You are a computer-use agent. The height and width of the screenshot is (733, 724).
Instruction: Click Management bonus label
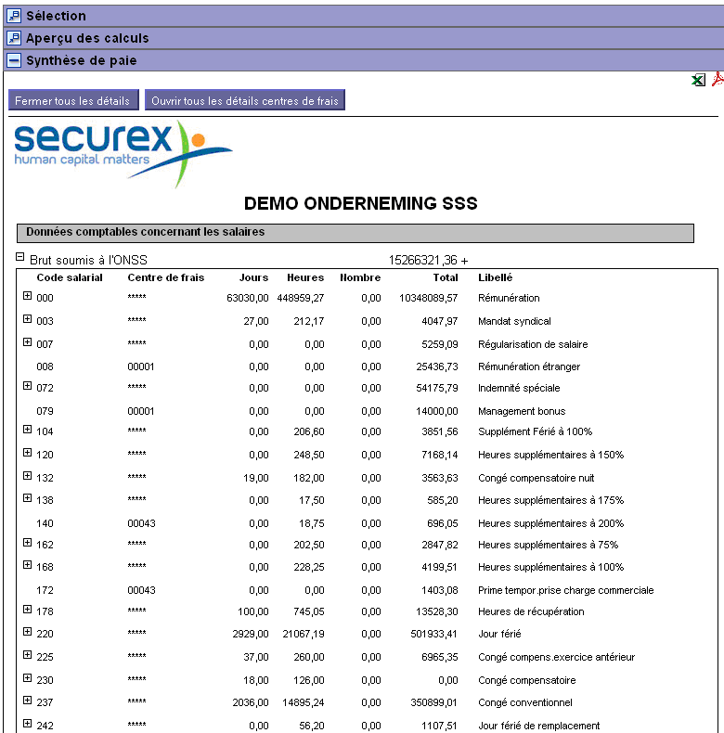pos(522,411)
